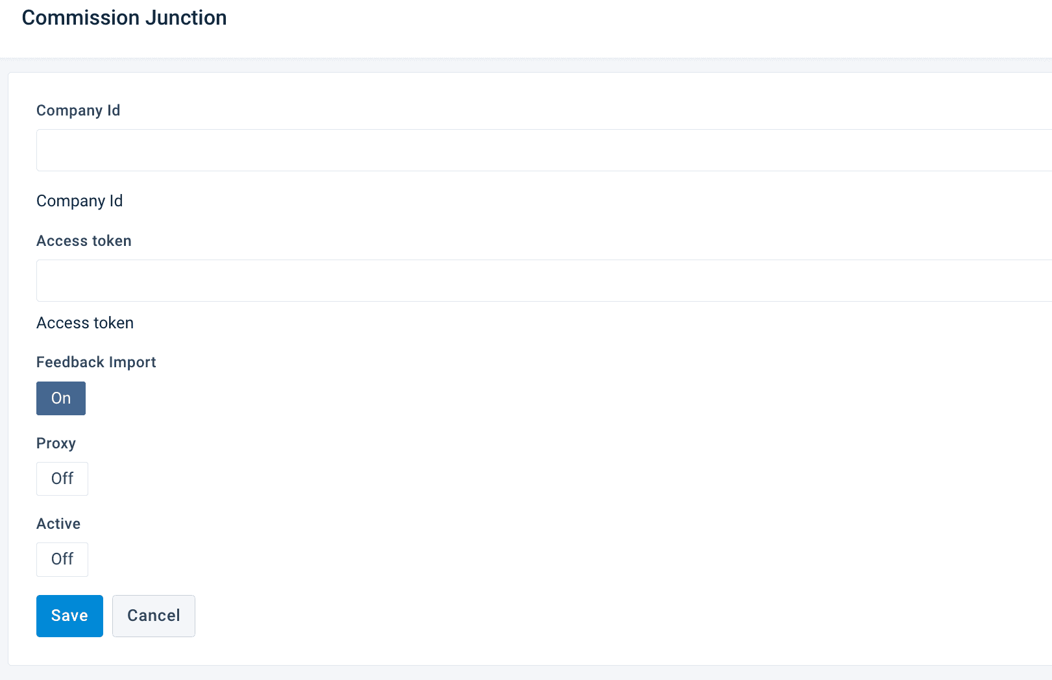Select Access token help text below field
Screen dimensions: 1052x680
point(85,323)
